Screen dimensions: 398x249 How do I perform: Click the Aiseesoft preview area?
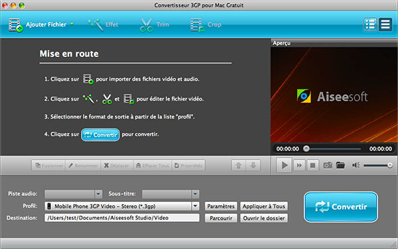pos(334,95)
